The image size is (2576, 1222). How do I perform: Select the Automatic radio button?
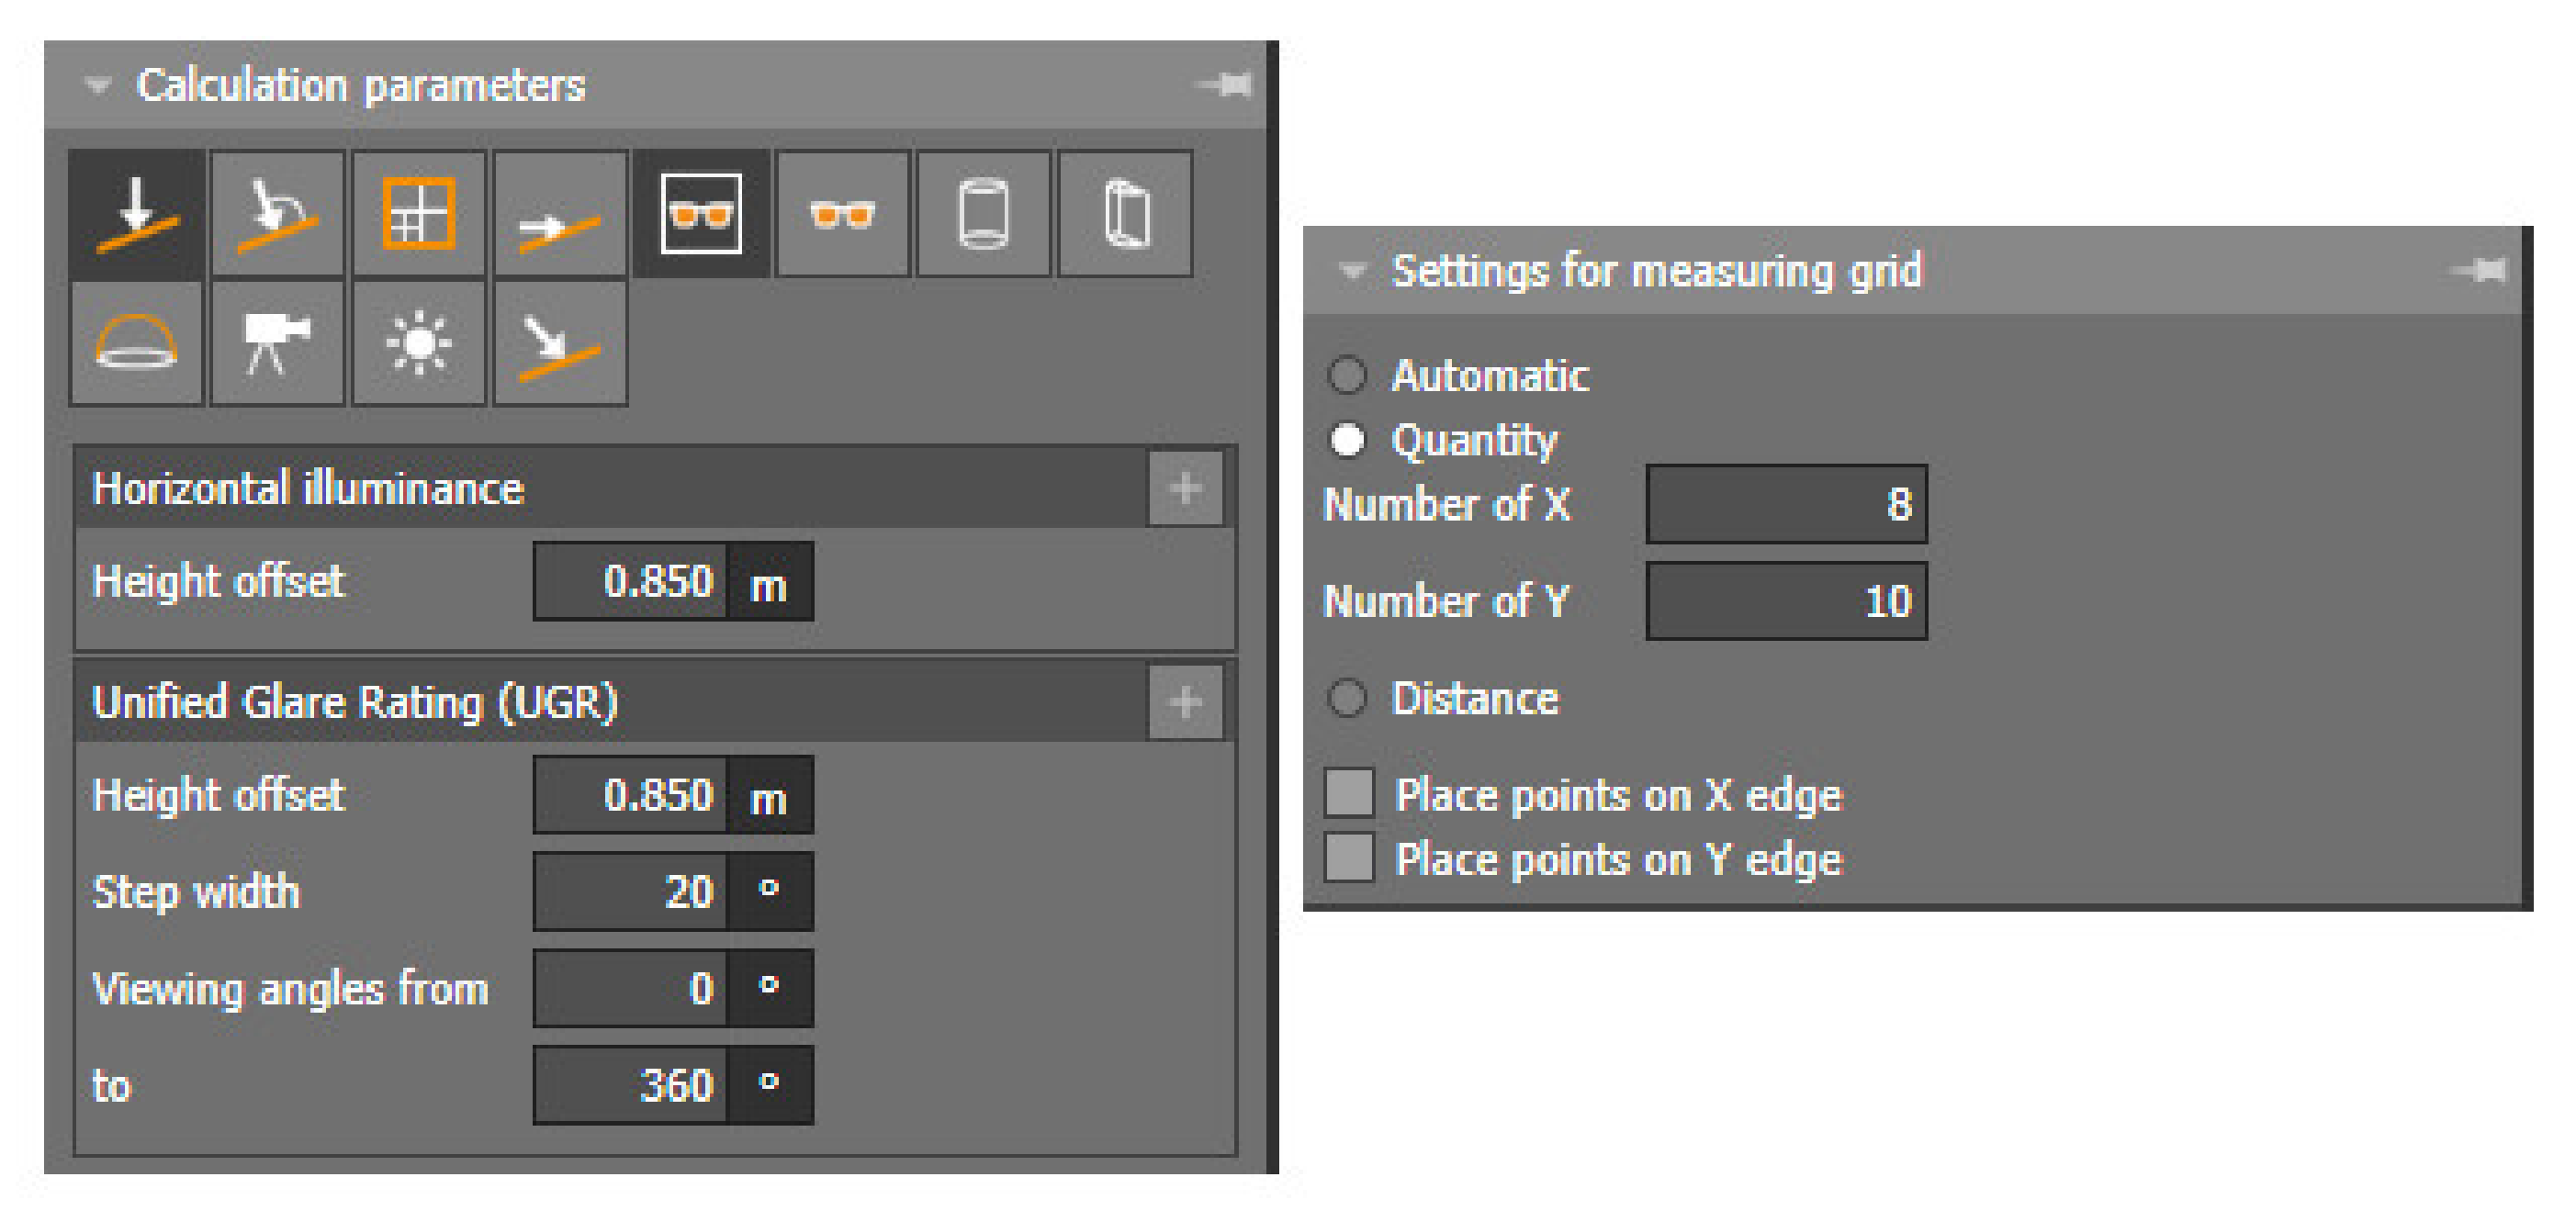pos(1347,376)
